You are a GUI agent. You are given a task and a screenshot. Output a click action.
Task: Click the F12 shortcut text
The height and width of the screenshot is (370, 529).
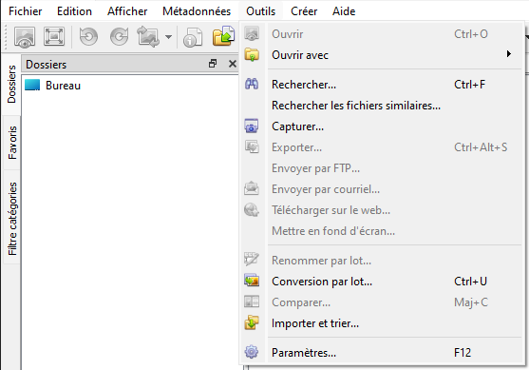pos(463,353)
